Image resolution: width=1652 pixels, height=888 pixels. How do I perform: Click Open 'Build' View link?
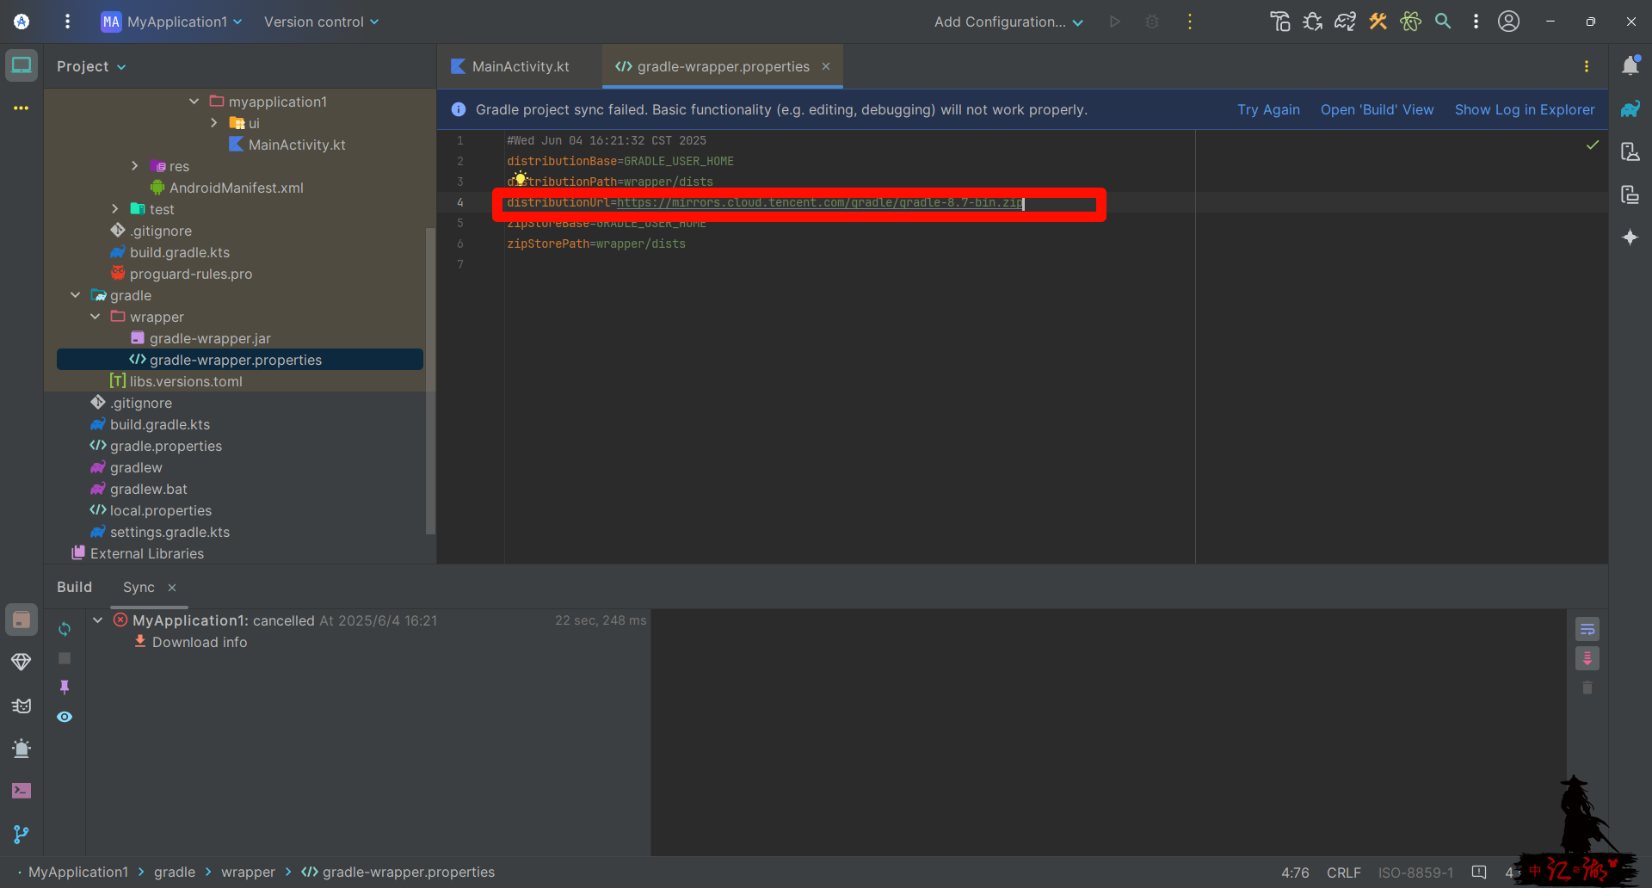1377,109
